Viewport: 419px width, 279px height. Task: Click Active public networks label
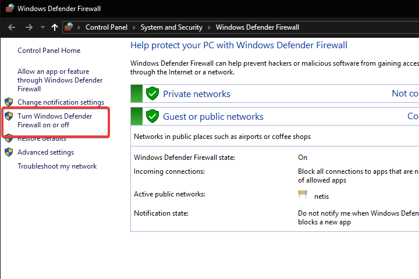[x=169, y=194]
